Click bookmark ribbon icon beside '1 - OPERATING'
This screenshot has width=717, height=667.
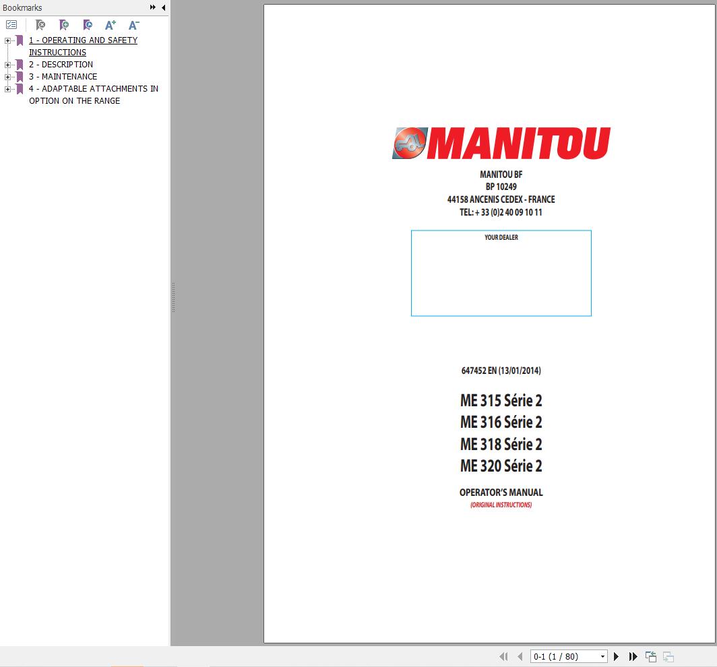tap(19, 40)
